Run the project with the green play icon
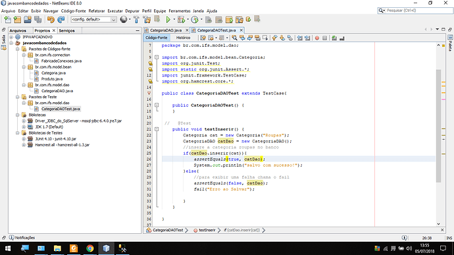This screenshot has height=255, width=454. (x=168, y=20)
